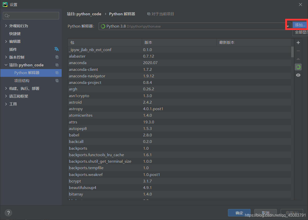Click the install package plus icon
This screenshot has height=220, width=308.
tap(298, 43)
